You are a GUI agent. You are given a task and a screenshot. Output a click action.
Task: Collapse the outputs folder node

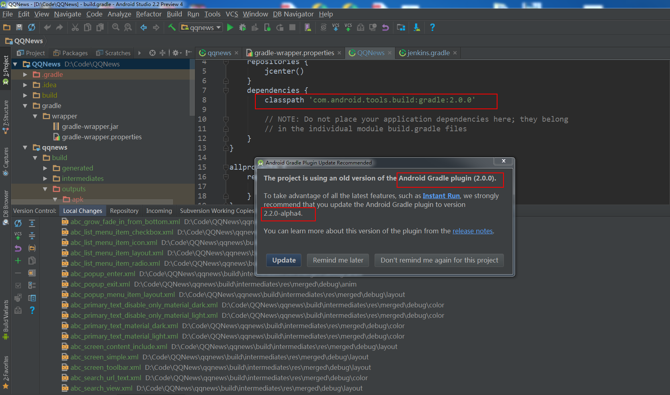(45, 189)
